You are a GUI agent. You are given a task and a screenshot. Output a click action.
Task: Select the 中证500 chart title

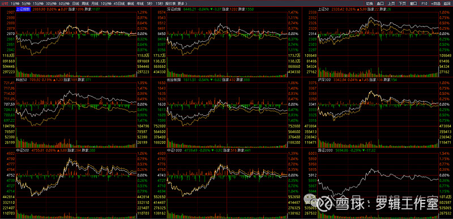pos(23,150)
